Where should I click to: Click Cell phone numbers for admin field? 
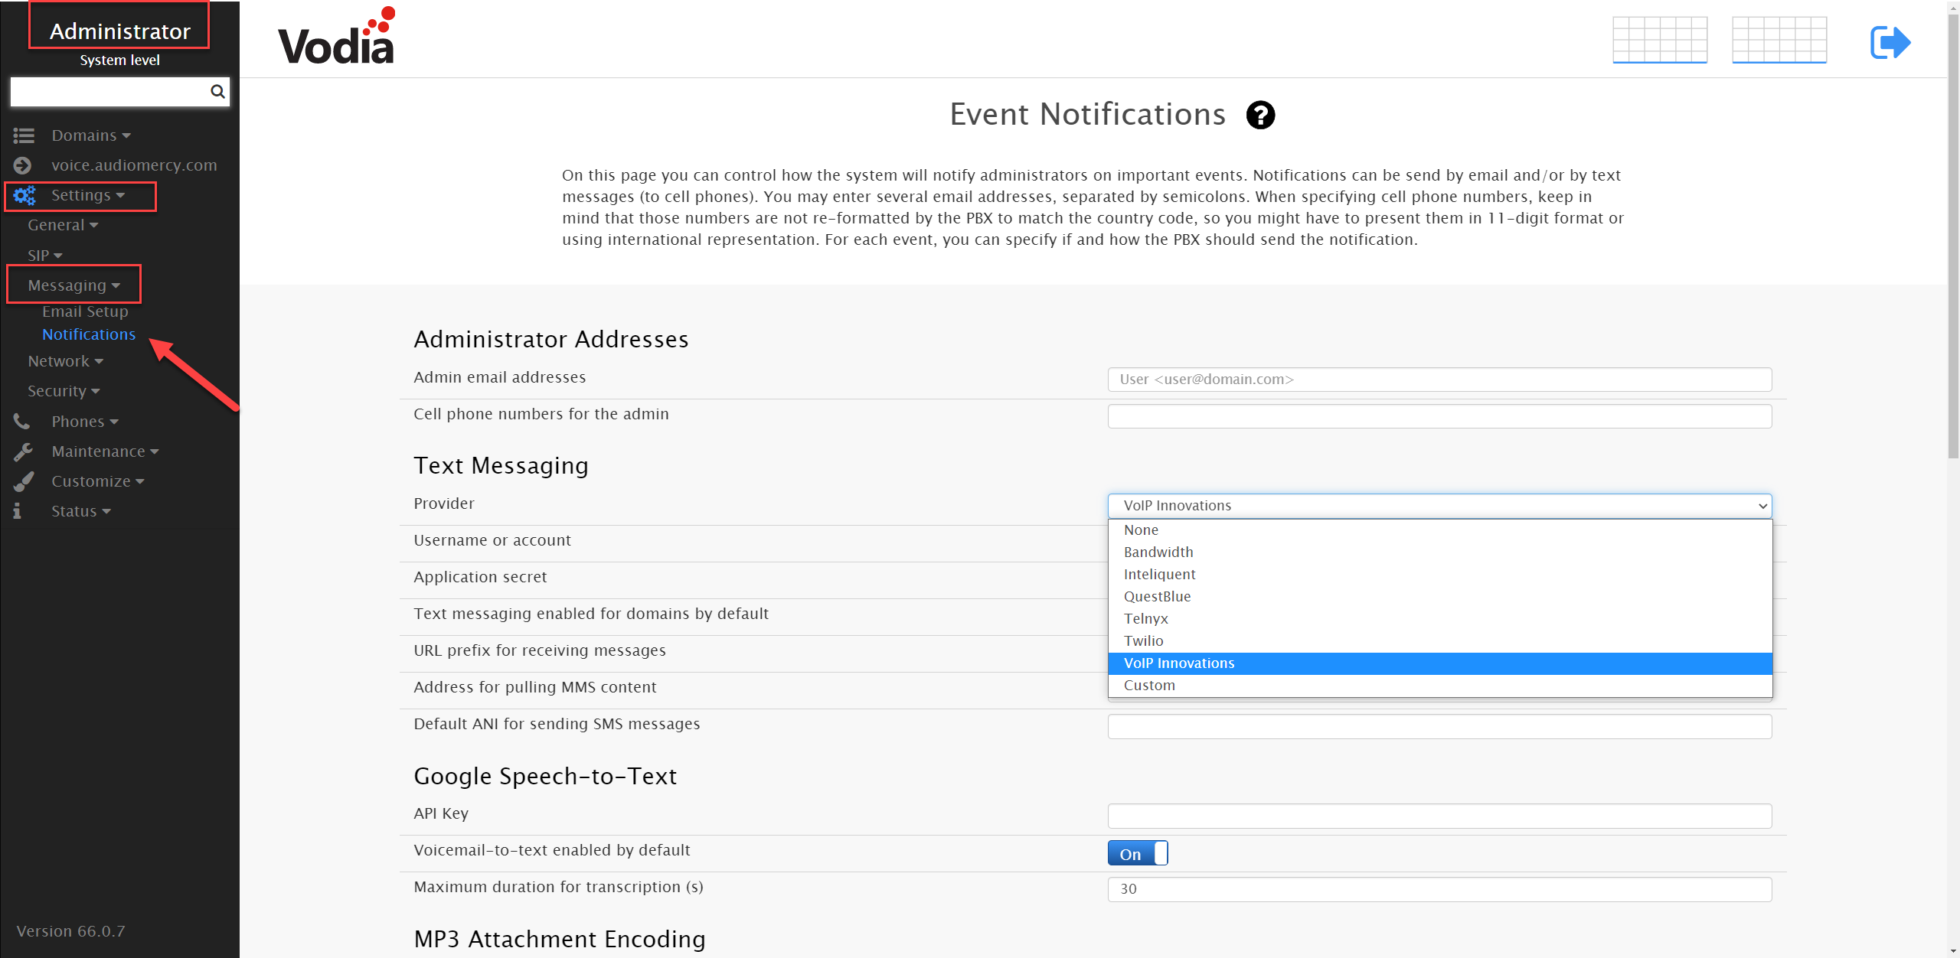pos(1439,416)
